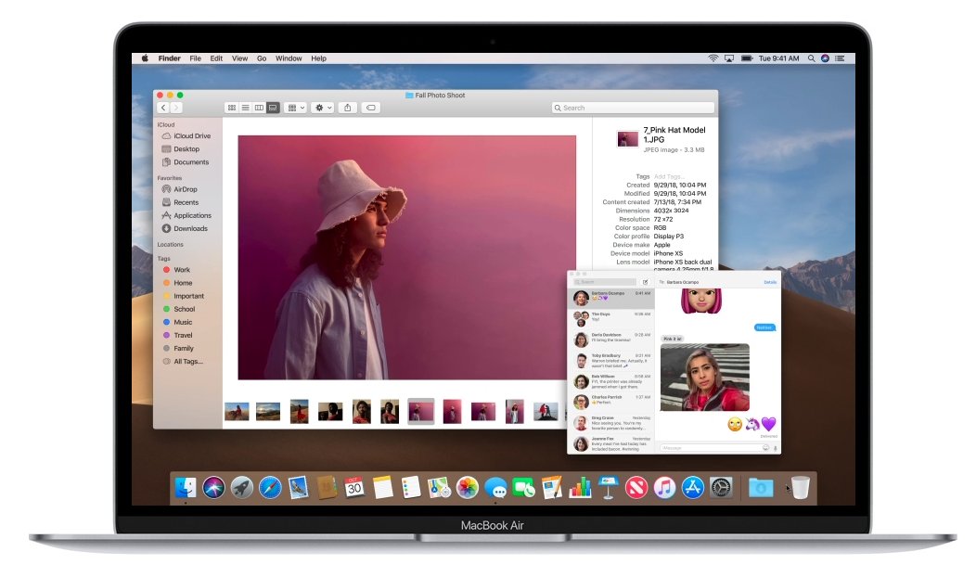Click the compose new message button in Messages
This screenshot has height=577, width=976.
pyautogui.click(x=645, y=282)
